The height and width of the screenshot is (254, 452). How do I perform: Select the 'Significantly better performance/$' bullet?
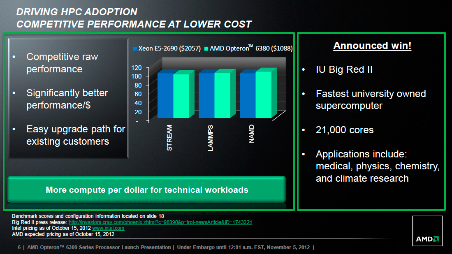pos(67,99)
